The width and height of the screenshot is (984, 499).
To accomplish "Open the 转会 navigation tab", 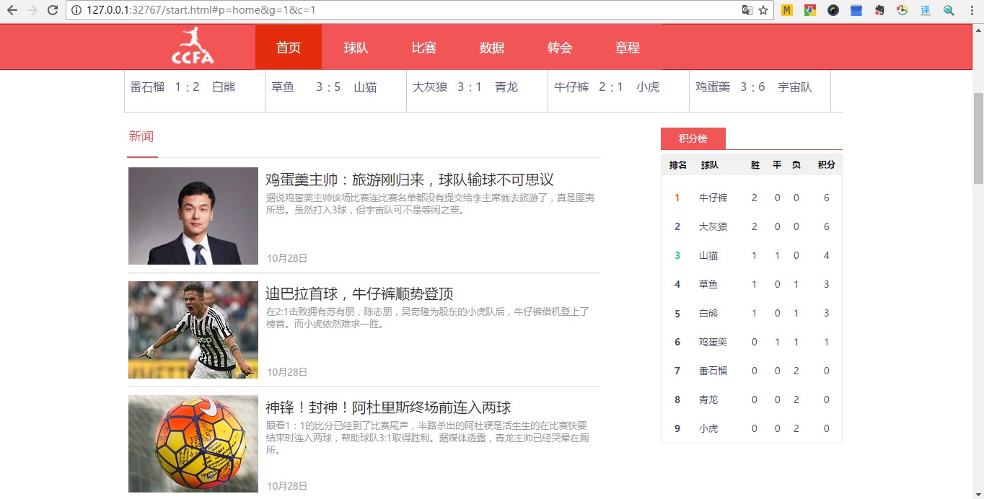I will (560, 48).
